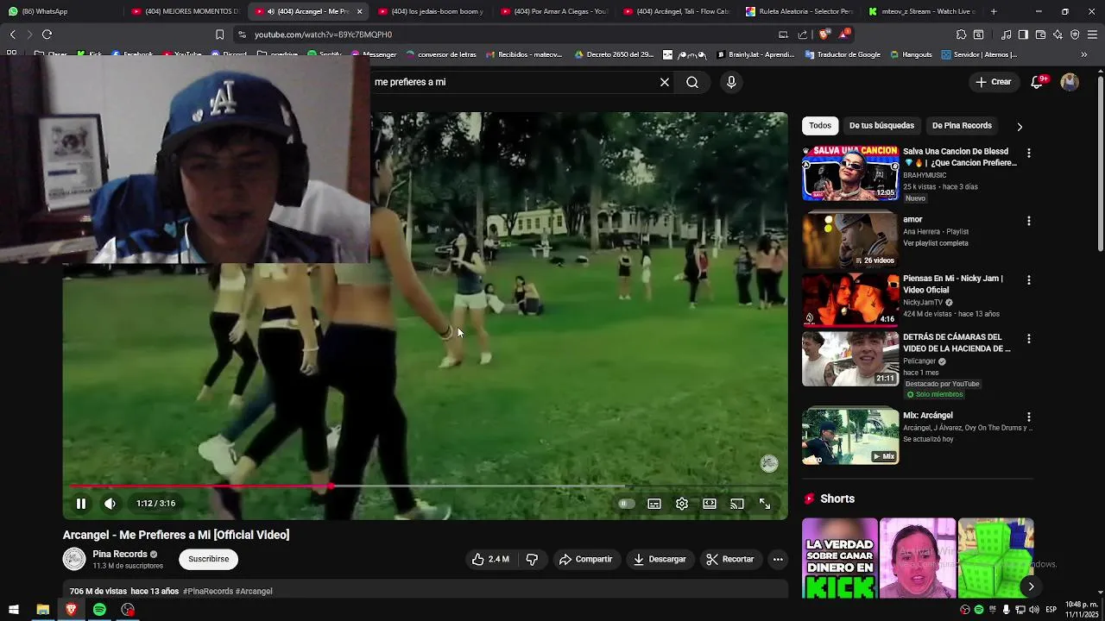Click the search magnifier button

(x=692, y=82)
